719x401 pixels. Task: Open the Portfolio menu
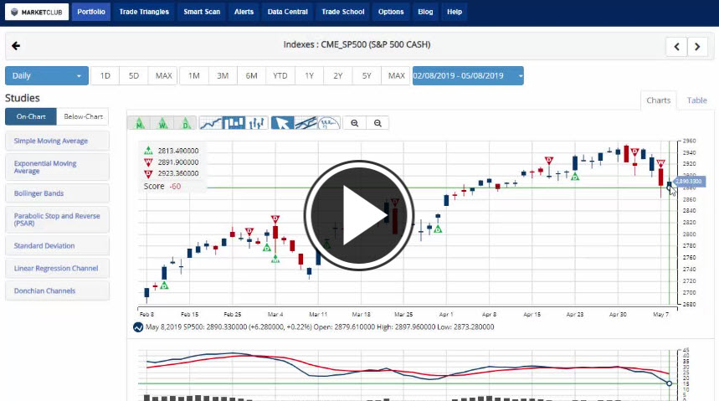[91, 12]
